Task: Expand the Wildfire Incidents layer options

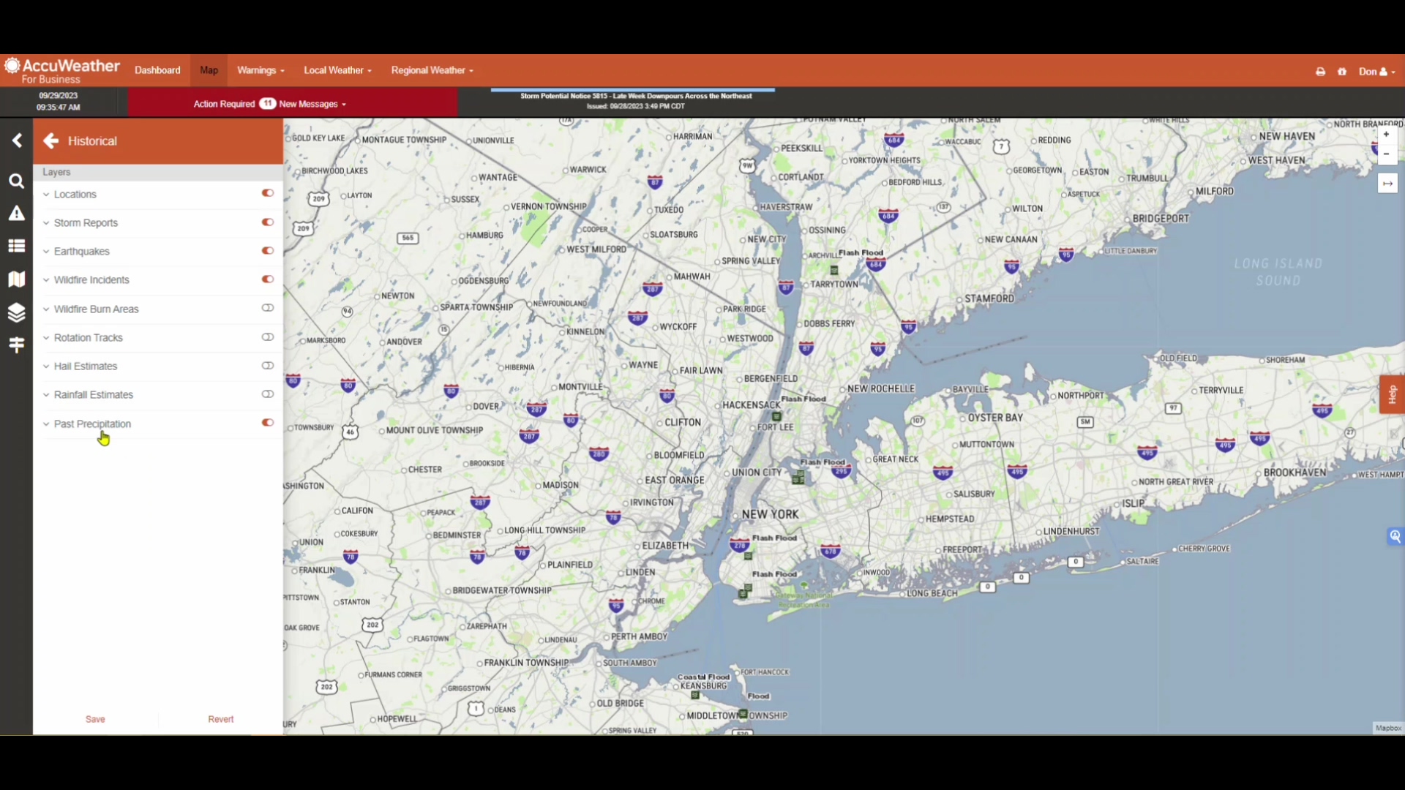Action: pyautogui.click(x=46, y=280)
